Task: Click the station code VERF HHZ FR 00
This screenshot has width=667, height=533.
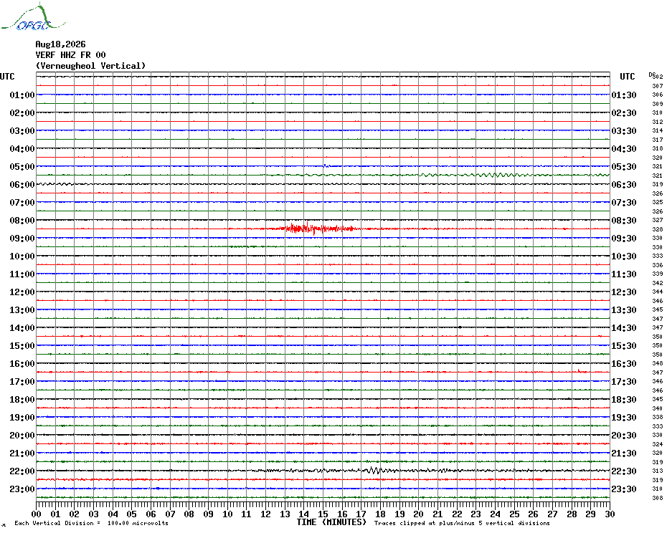Action: pyautogui.click(x=70, y=55)
